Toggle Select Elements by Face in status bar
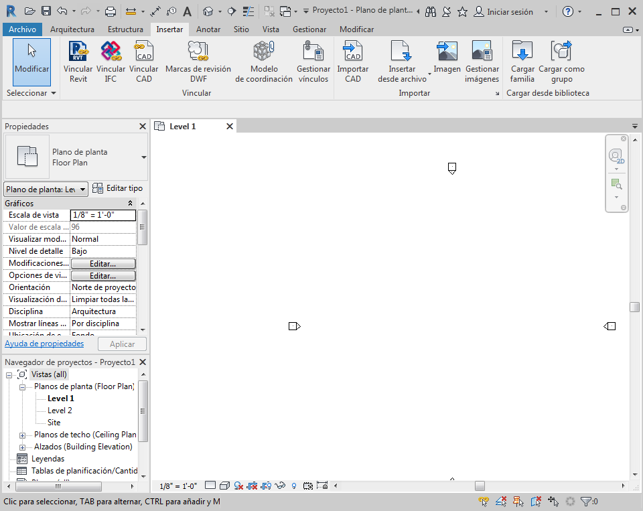 click(536, 501)
